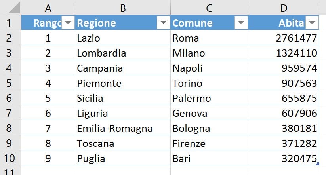The height and width of the screenshot is (175, 326).
Task: Click the table resize handle below 320475
Action: click(317, 164)
